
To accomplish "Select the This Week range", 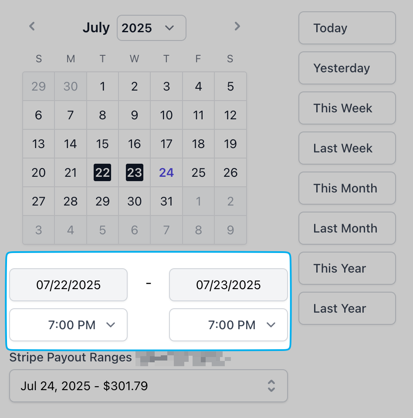I will pos(347,108).
